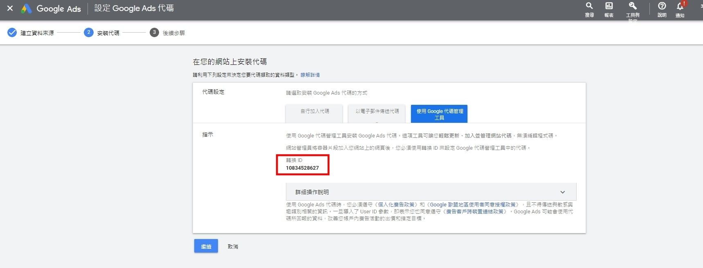
Task: Click the 設定 Google Ads 代碼 title
Action: pos(134,8)
